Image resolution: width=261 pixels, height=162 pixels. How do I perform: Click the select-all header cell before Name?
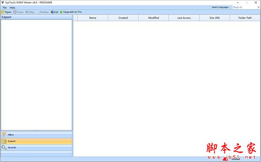[x=75, y=18]
